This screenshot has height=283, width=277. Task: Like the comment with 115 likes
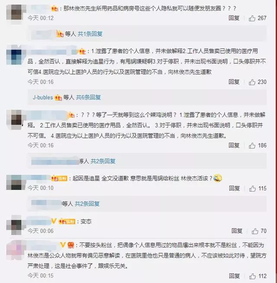click(252, 188)
